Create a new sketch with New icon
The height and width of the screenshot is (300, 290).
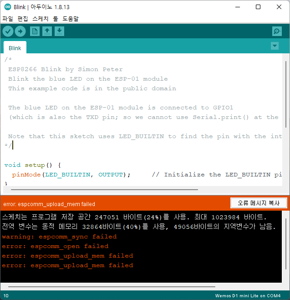tap(35, 31)
